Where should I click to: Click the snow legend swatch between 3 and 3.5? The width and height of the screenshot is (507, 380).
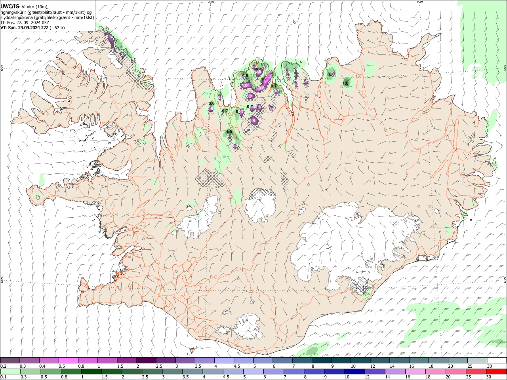click(185, 360)
